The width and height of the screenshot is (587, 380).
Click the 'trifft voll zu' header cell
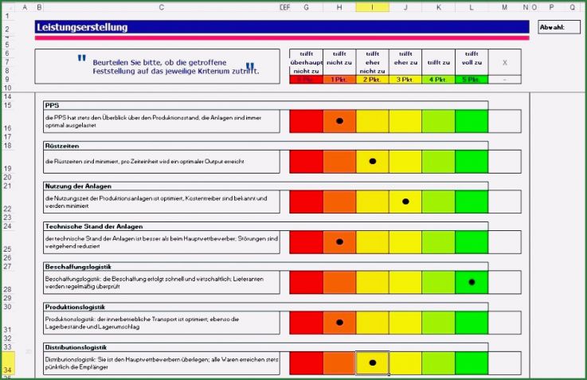point(472,61)
